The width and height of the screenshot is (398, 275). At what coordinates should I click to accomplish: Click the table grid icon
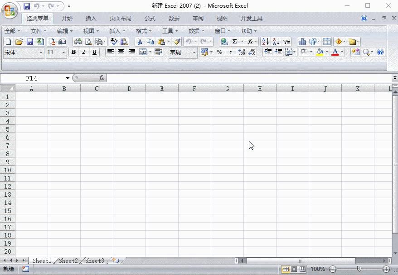coord(327,42)
